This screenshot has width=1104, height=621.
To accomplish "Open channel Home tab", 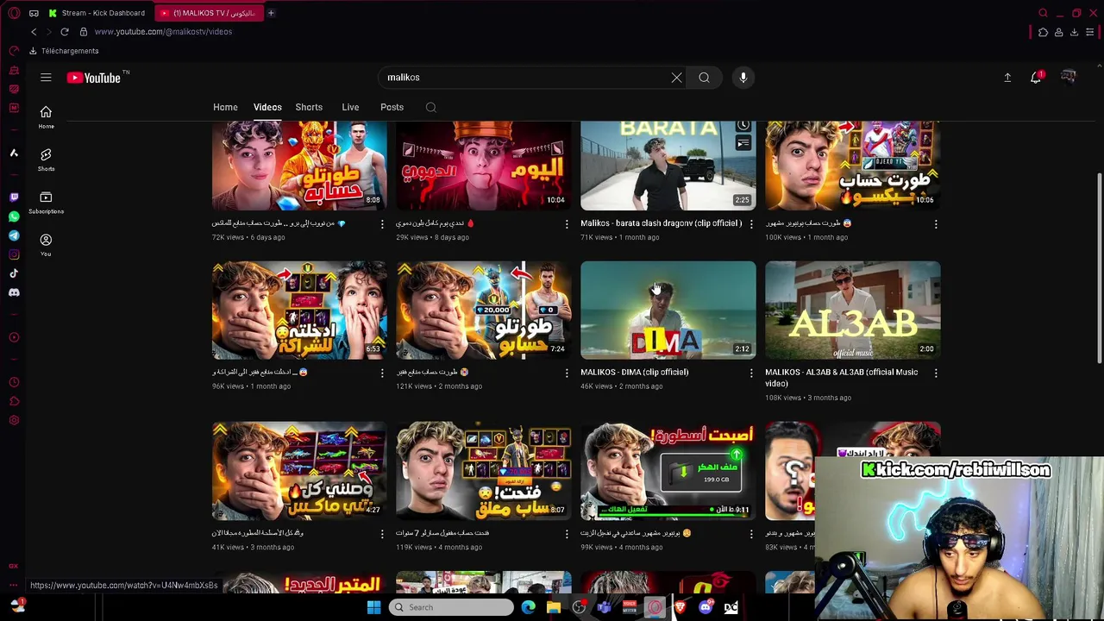I will (x=225, y=108).
